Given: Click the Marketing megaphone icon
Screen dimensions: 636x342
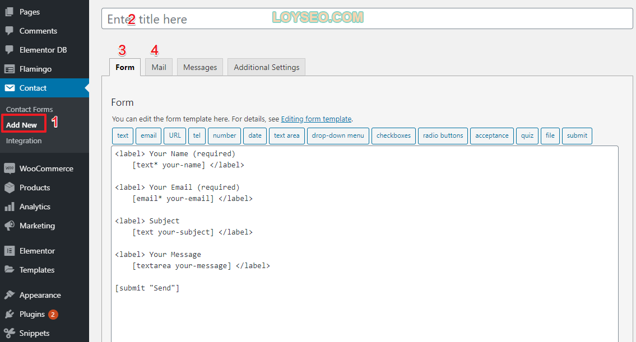Looking at the screenshot, I should pyautogui.click(x=10, y=226).
